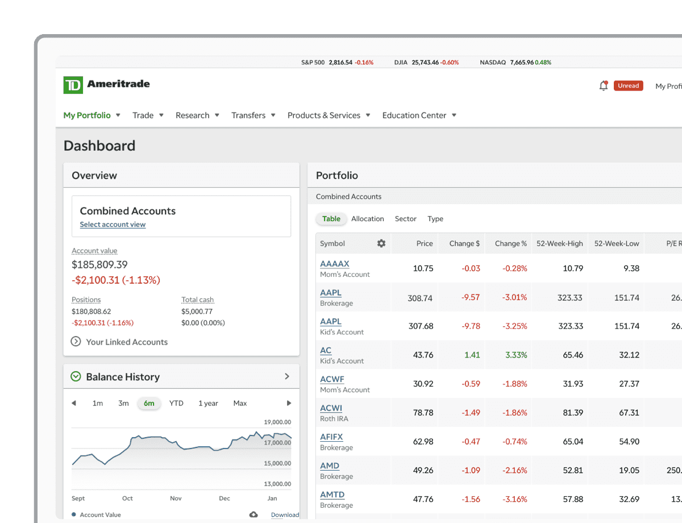Open the ACWF symbol link
Screen dimensions: 682x523
tap(332, 379)
